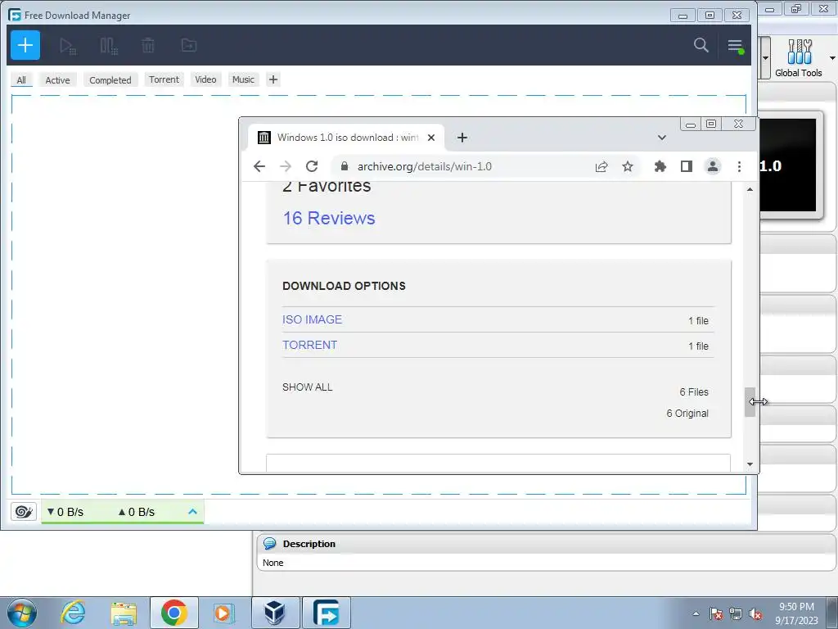The image size is (838, 629).
Task: Click the site lock icon
Action: coord(345,166)
